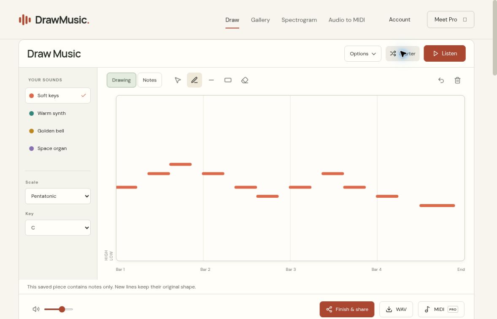Click the Bar 1 label
Viewport: 497px width, 319px height.
pyautogui.click(x=120, y=270)
